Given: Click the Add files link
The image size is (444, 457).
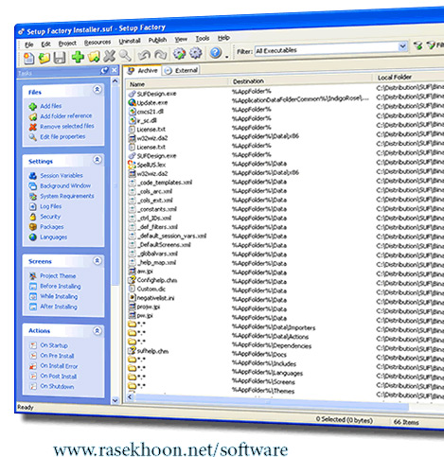Looking at the screenshot, I should pyautogui.click(x=50, y=106).
